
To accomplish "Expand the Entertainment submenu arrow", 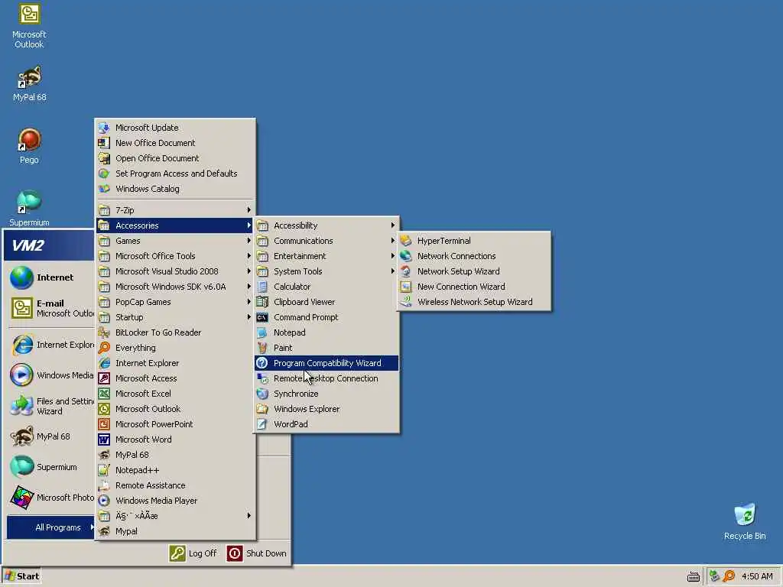I will (393, 256).
